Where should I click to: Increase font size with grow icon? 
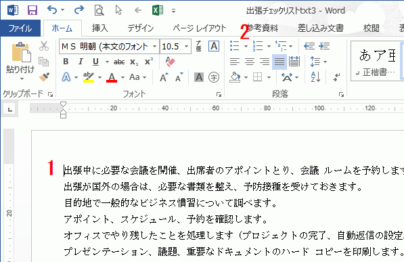[x=164, y=77]
